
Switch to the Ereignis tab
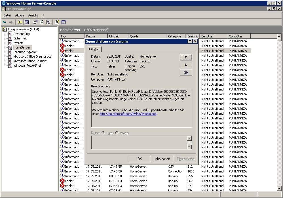click(94, 49)
